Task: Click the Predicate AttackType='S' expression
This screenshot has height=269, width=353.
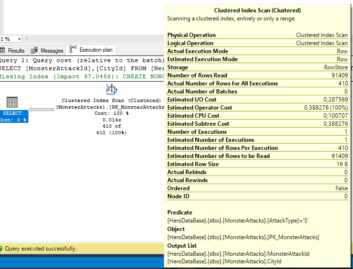Action: [x=238, y=221]
